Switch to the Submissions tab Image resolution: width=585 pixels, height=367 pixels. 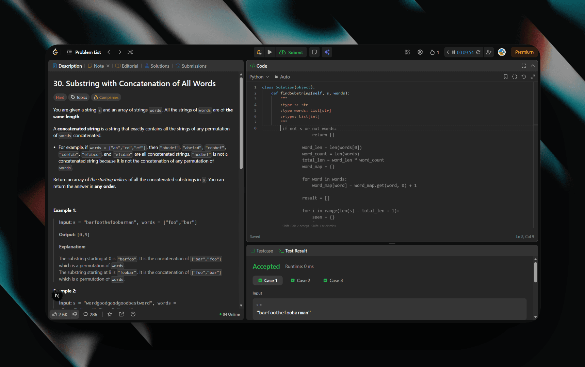point(191,66)
